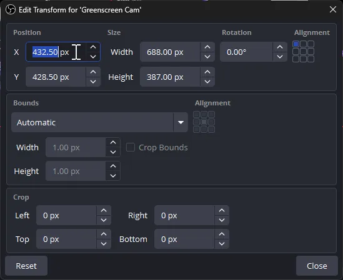This screenshot has width=343, height=280.
Task: Reset the transform with Reset button
Action: point(26,266)
